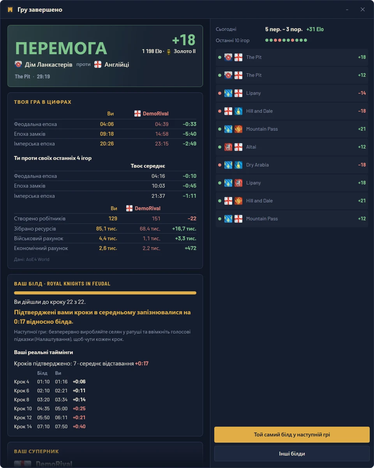Open the Hill and Dale −18 match entry
Screen dimensions: 374x468
292,111
